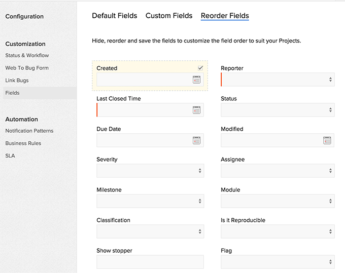Toggle the Created field visibility checkbox

[x=200, y=68]
